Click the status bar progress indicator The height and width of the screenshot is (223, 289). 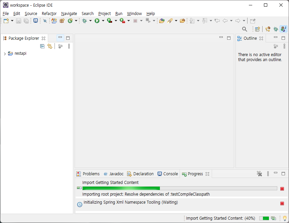click(x=264, y=218)
